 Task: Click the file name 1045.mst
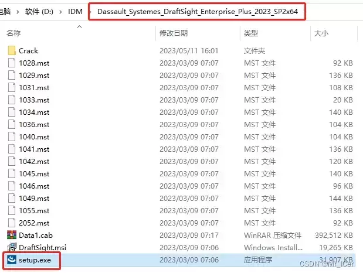(34, 173)
